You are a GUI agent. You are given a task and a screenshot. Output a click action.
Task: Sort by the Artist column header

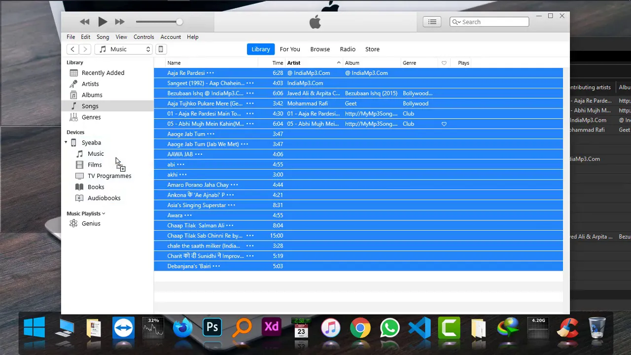coord(294,63)
